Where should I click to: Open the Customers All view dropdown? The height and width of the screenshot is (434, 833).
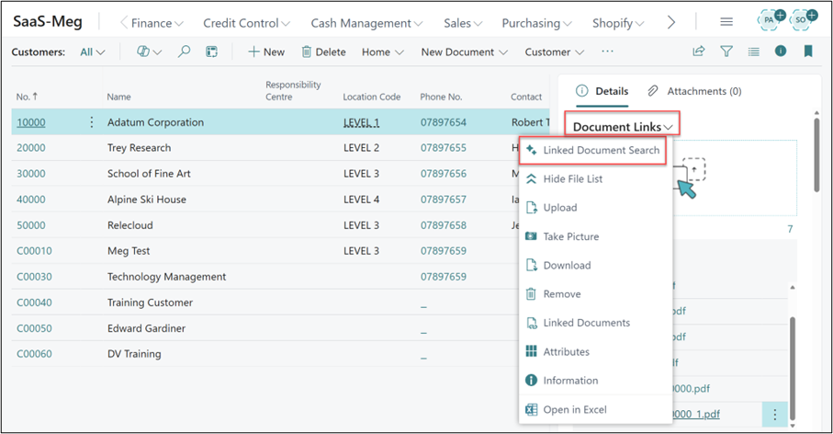(93, 52)
